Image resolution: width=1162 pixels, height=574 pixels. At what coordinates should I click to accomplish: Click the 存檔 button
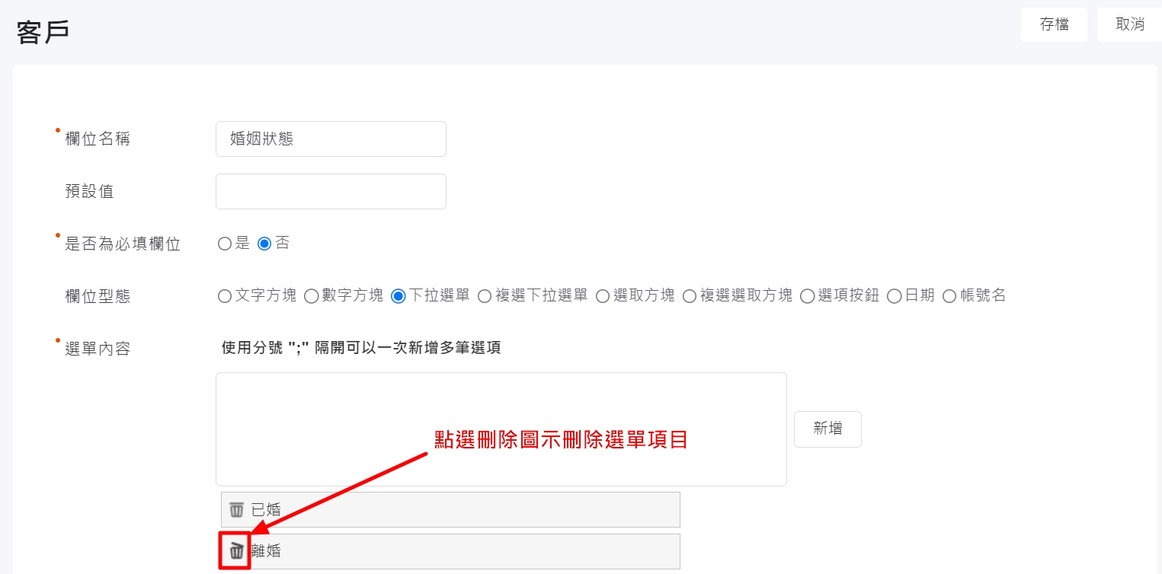point(1054,24)
